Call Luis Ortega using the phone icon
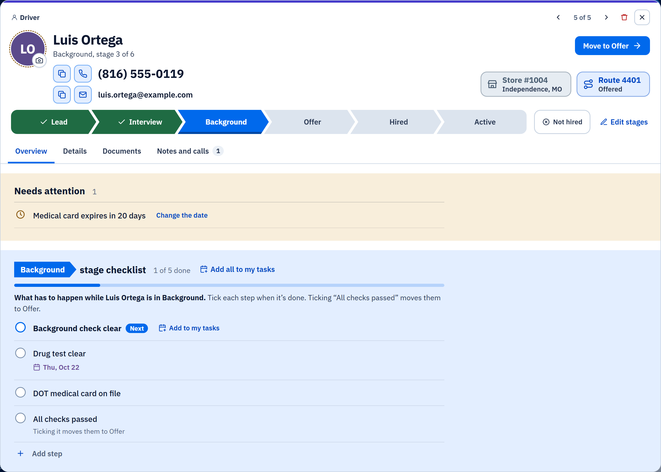Viewport: 661px width, 472px height. click(x=83, y=74)
